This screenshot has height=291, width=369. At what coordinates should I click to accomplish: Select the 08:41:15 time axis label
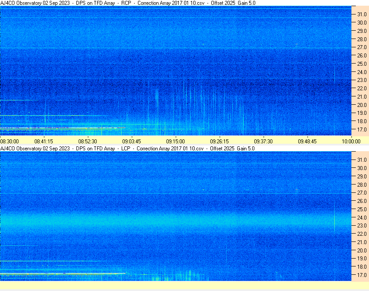(44, 142)
